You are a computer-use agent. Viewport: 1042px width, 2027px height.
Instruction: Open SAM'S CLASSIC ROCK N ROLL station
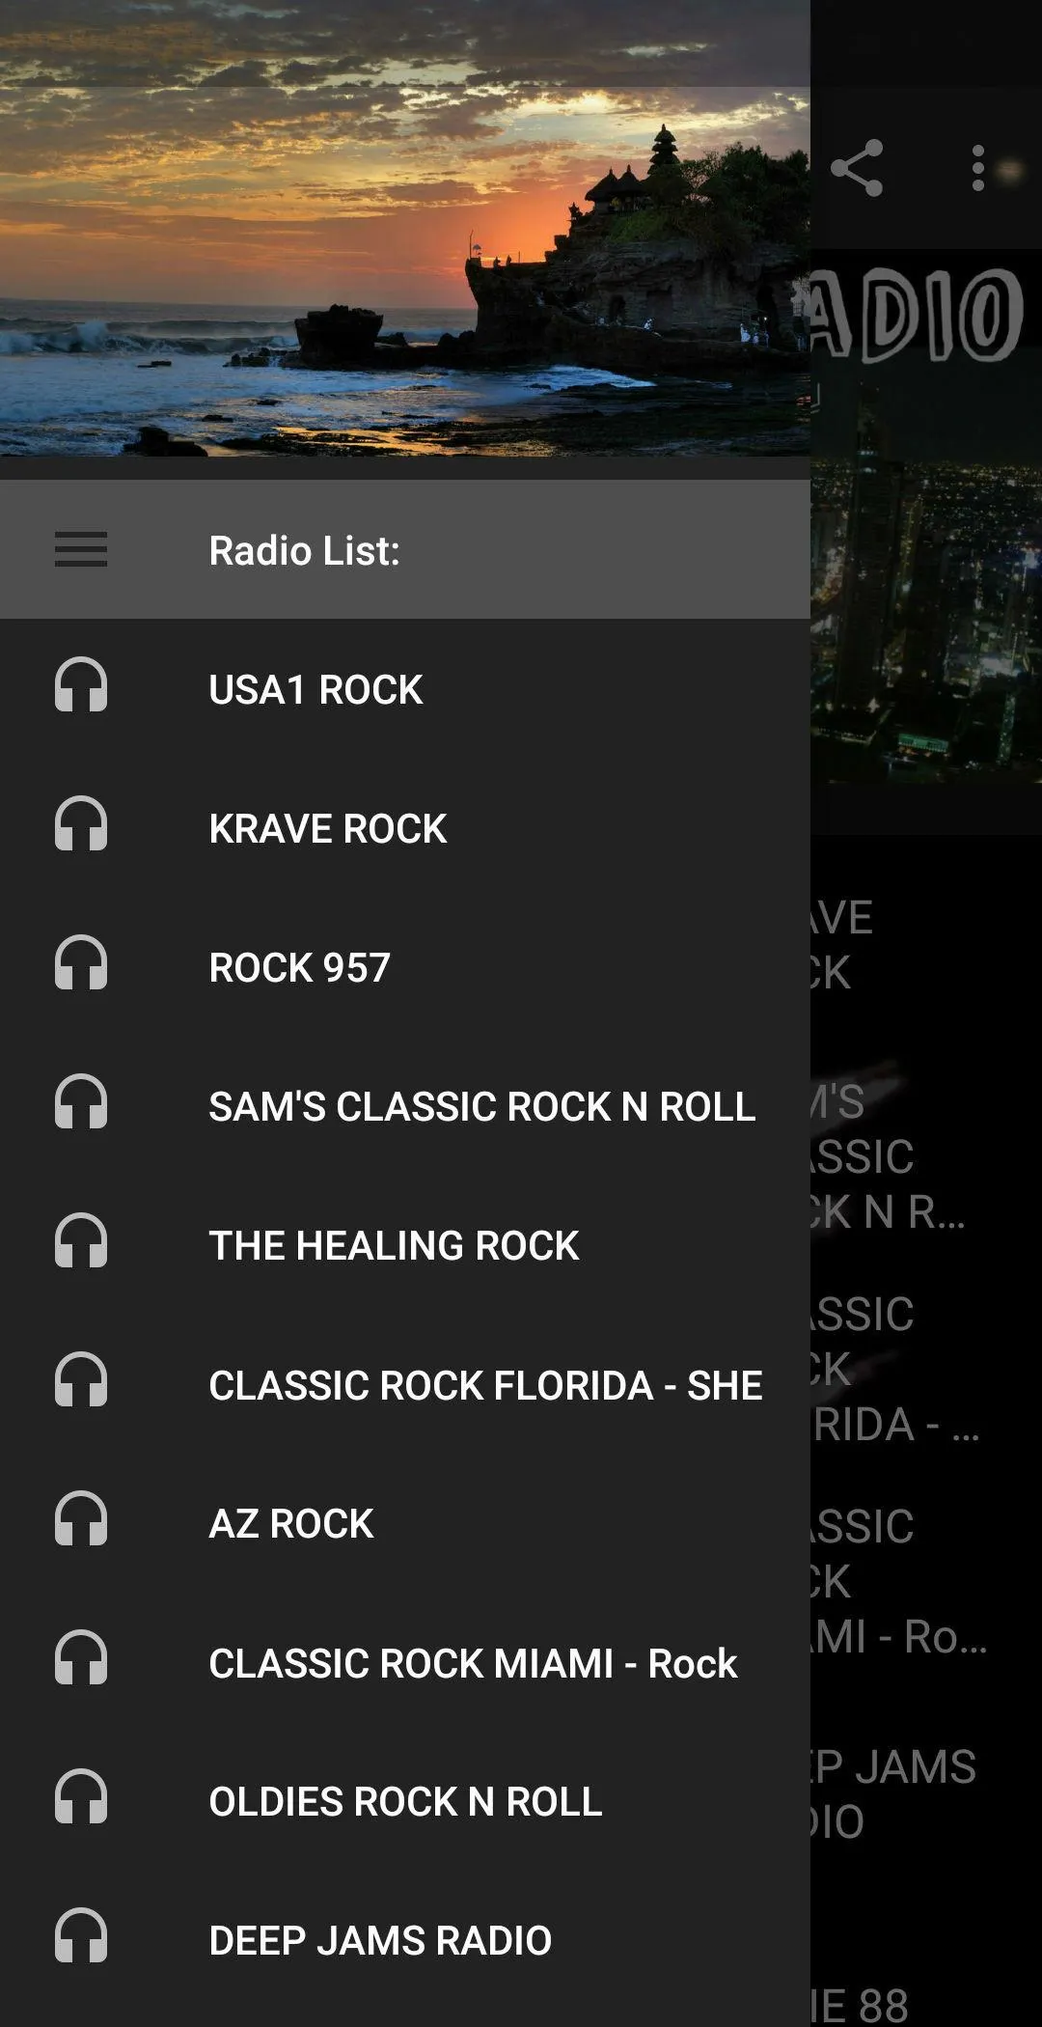(405, 1106)
